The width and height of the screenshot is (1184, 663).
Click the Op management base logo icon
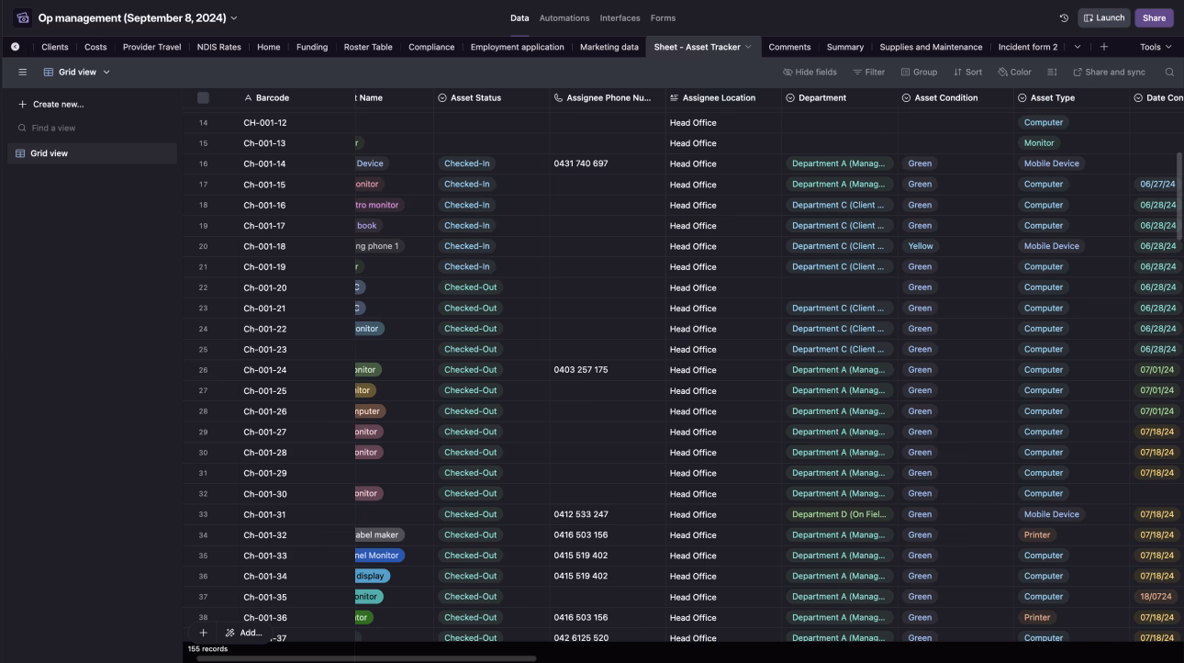point(23,17)
